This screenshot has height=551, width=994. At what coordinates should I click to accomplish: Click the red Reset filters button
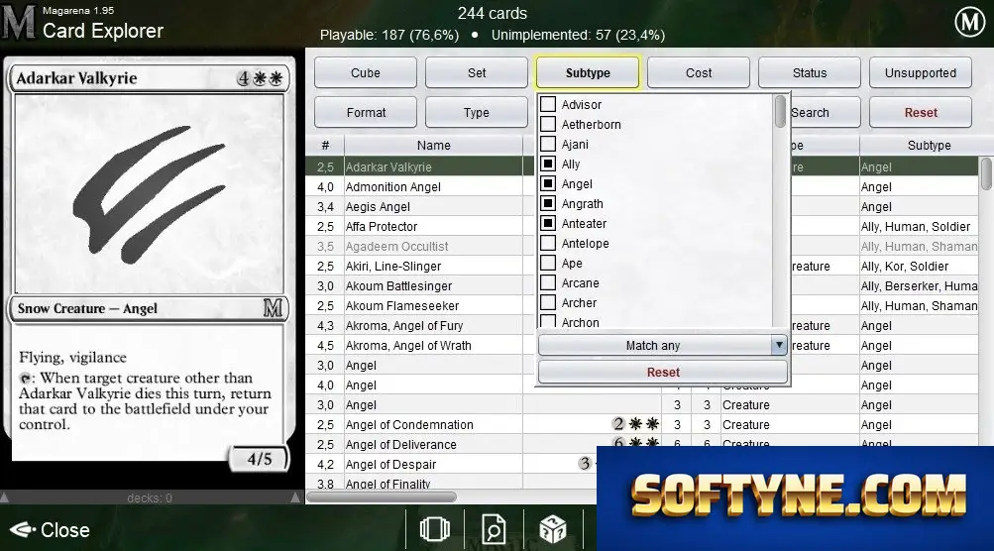click(x=921, y=112)
